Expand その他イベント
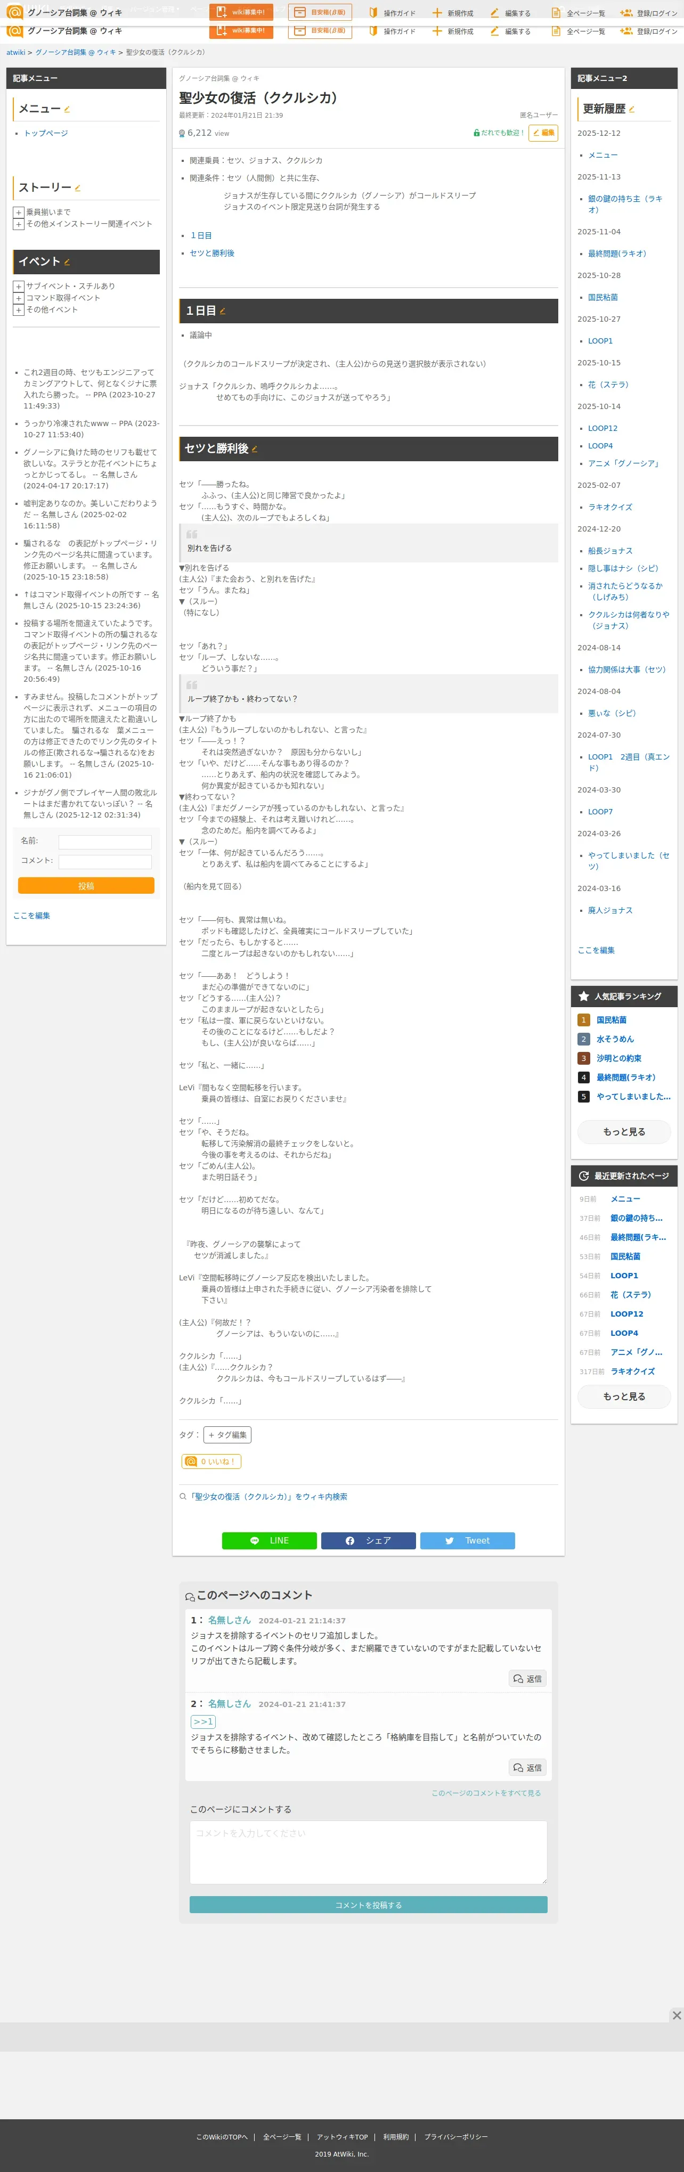Viewport: 684px width, 2172px height. click(19, 311)
